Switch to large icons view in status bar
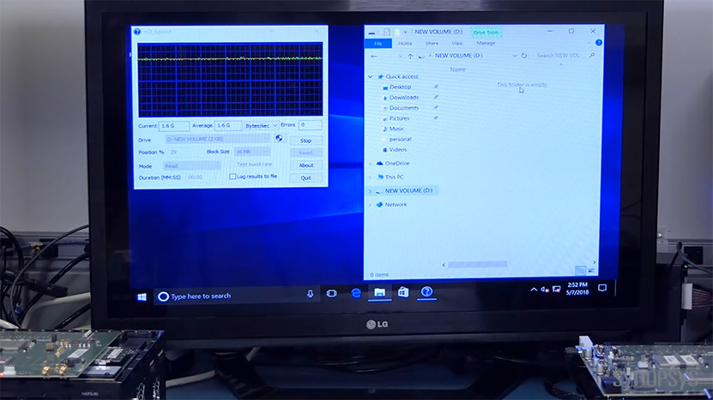This screenshot has height=400, width=713. (591, 271)
